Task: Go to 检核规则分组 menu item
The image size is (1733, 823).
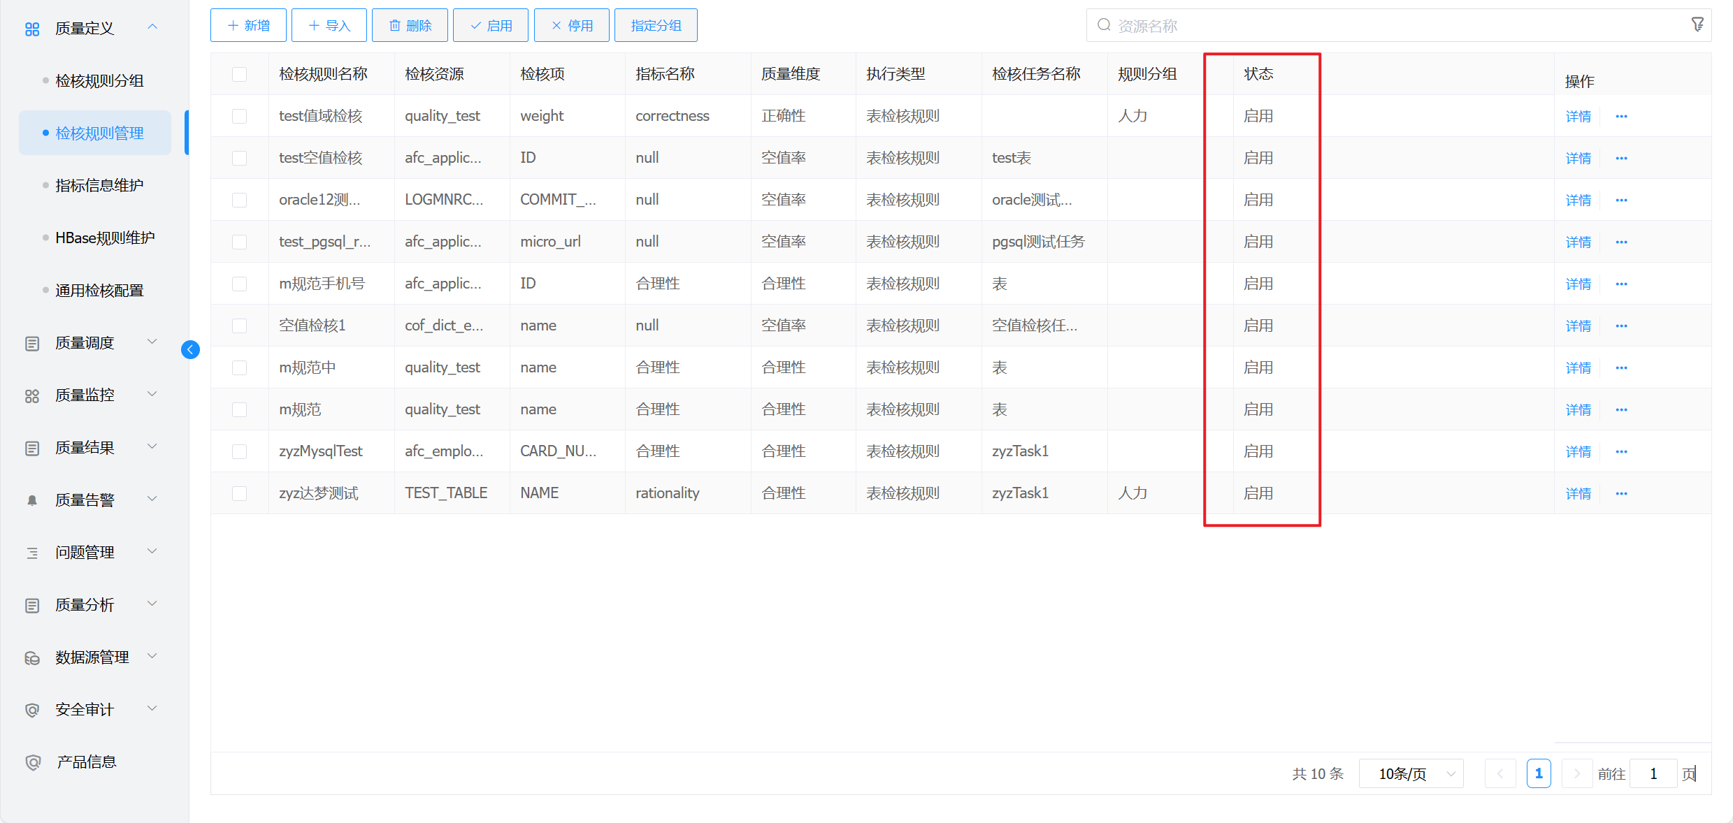Action: pyautogui.click(x=99, y=81)
